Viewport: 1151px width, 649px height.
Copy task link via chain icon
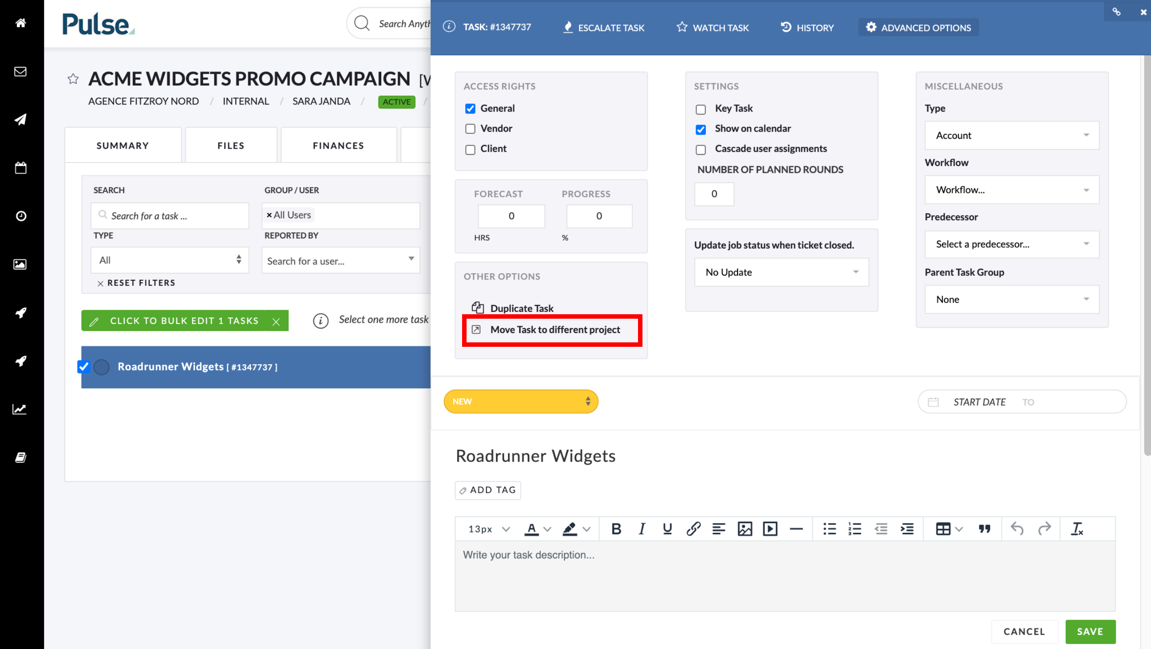1116,12
